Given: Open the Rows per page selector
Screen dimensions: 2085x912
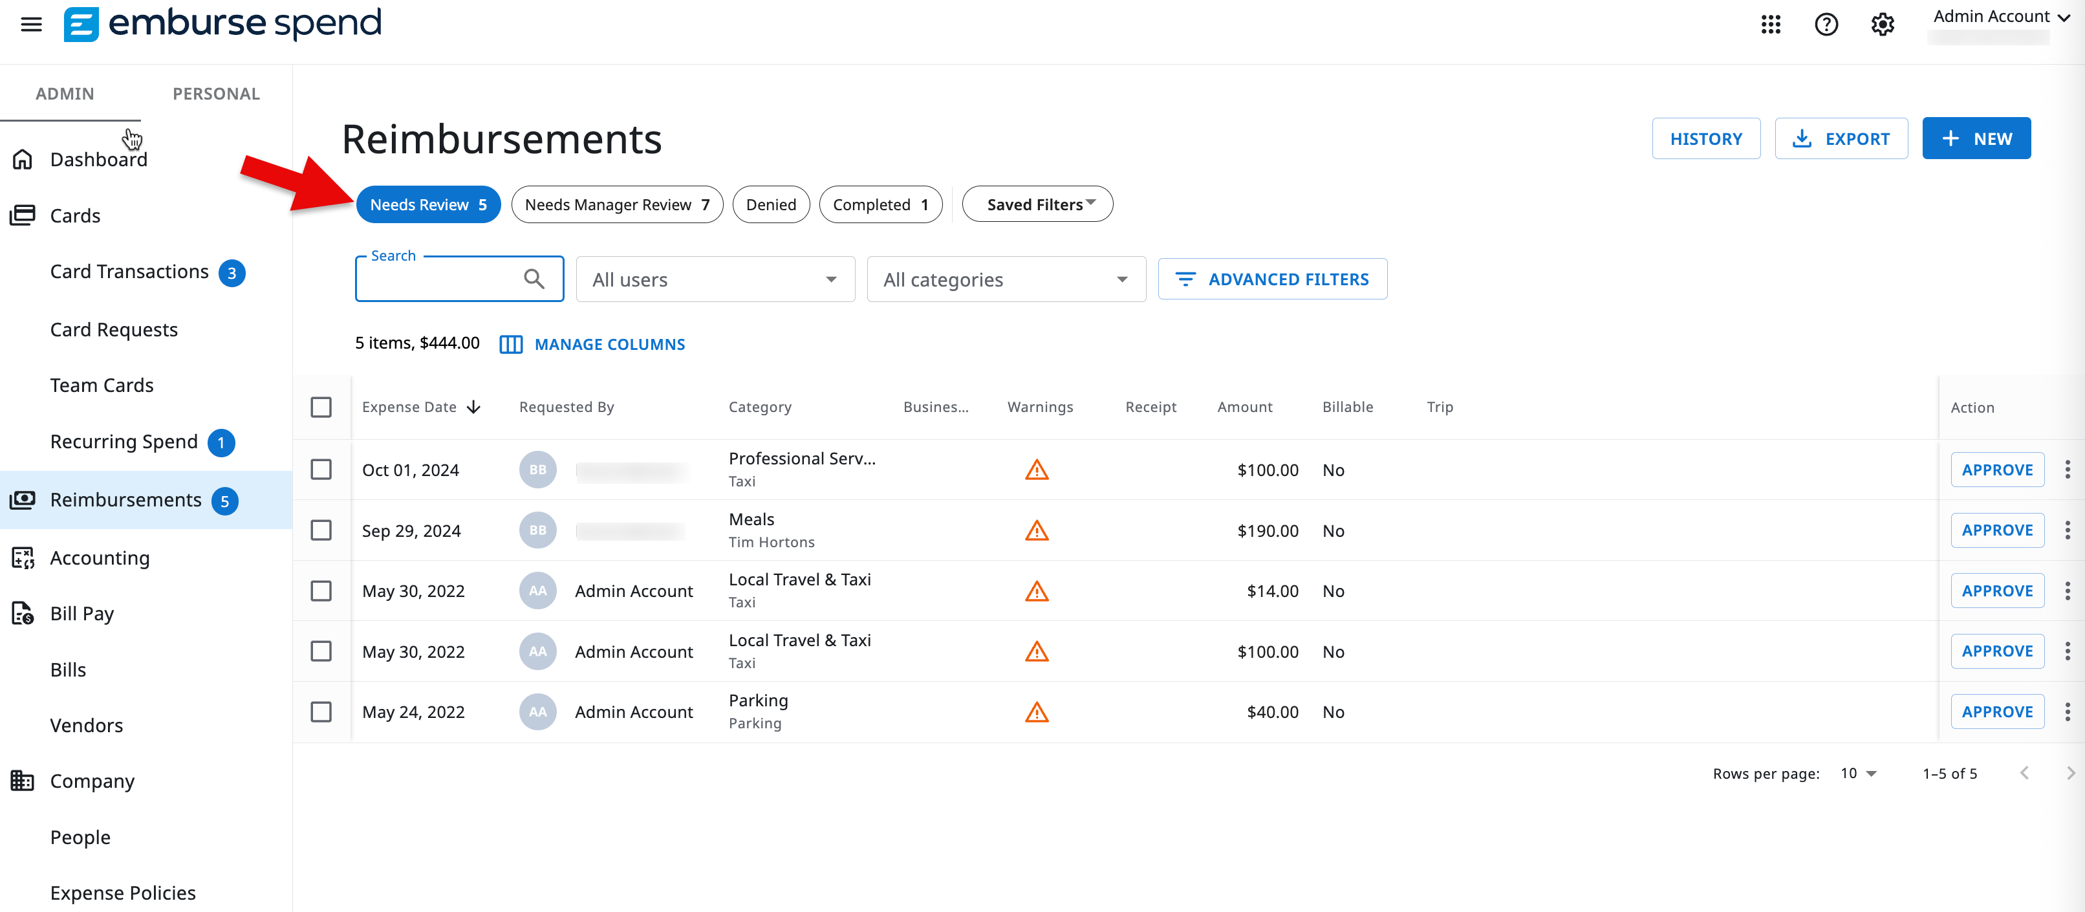Looking at the screenshot, I should [1857, 773].
